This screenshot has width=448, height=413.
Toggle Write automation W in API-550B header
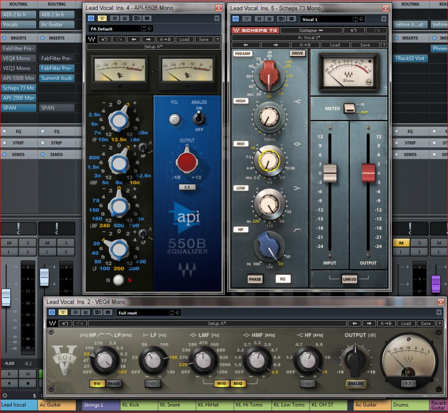click(x=124, y=18)
